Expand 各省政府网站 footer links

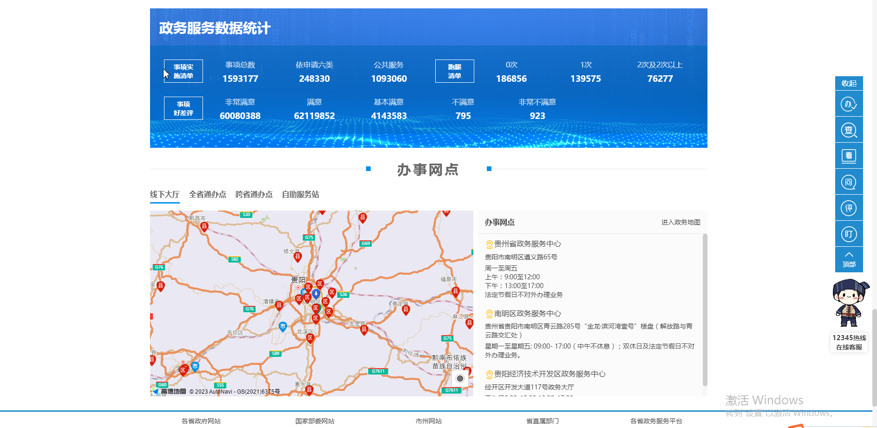coord(201,421)
